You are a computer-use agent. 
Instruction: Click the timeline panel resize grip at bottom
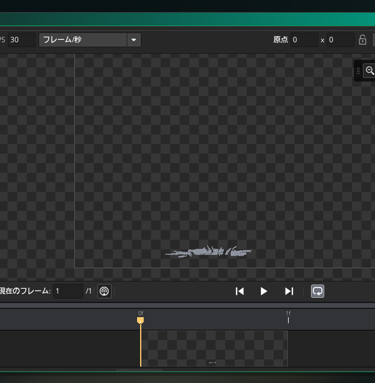pyautogui.click(x=139, y=369)
